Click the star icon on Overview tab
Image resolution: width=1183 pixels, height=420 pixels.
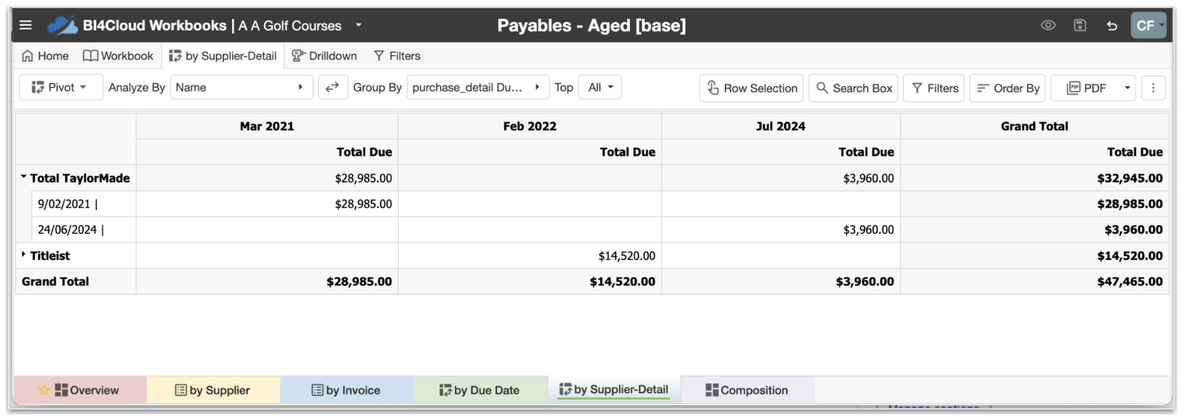click(44, 390)
